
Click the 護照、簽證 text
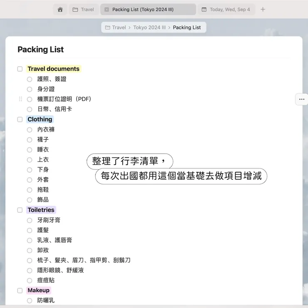tap(52, 79)
